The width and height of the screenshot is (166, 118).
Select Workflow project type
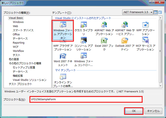tap(19, 51)
